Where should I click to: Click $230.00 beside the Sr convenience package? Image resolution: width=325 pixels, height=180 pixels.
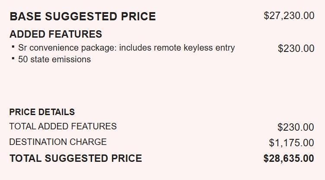tap(296, 48)
